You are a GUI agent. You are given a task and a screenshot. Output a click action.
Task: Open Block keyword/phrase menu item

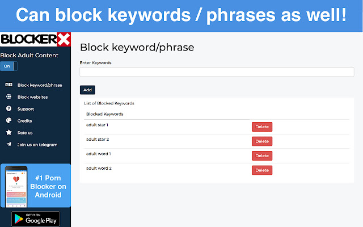(40, 85)
